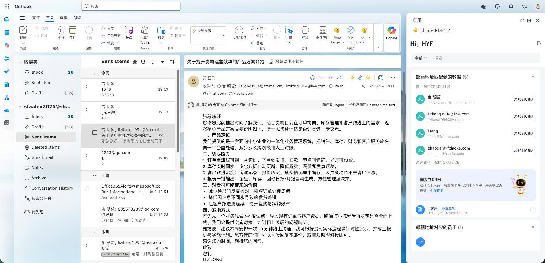Screen dimensions: 545x263
Task: Click the Share to Teams icon
Action: pos(145,30)
